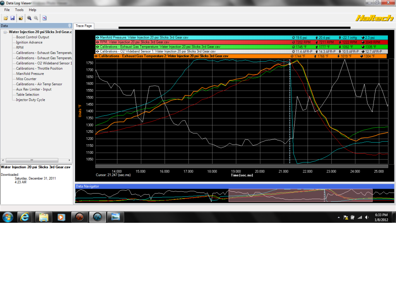Select the Water Injection 20 psi Slicks file node
This screenshot has width=396, height=282.
pos(40,32)
